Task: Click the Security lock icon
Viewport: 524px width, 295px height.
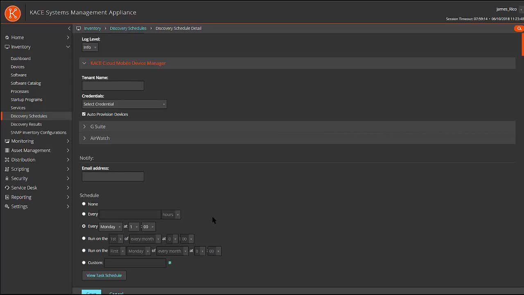Action: coord(7,179)
